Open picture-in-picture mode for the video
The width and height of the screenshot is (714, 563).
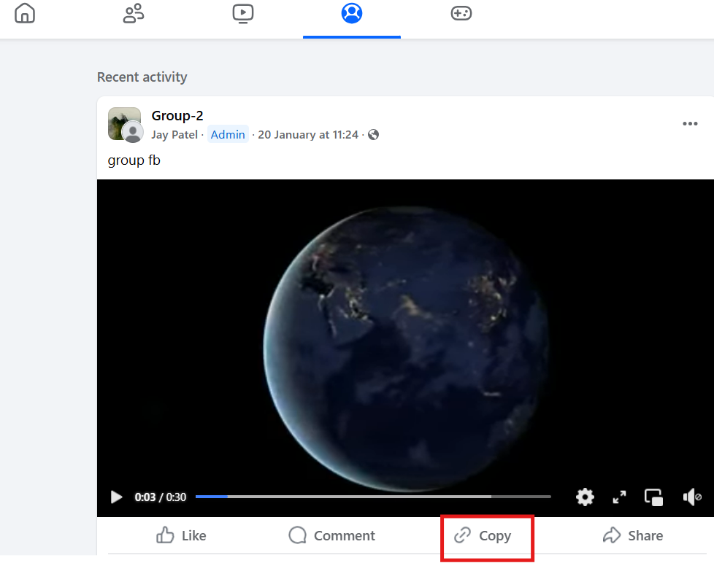[653, 497]
